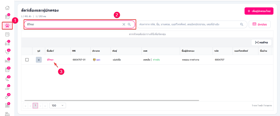Clear the pet search with X icon
Viewport: 280px width, 116px height.
coord(124,24)
